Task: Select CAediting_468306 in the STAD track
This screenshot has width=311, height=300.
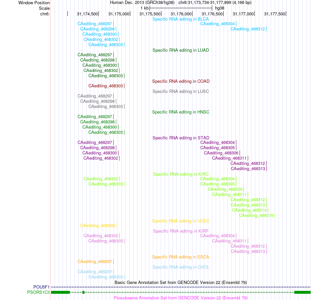Action: (x=221, y=153)
